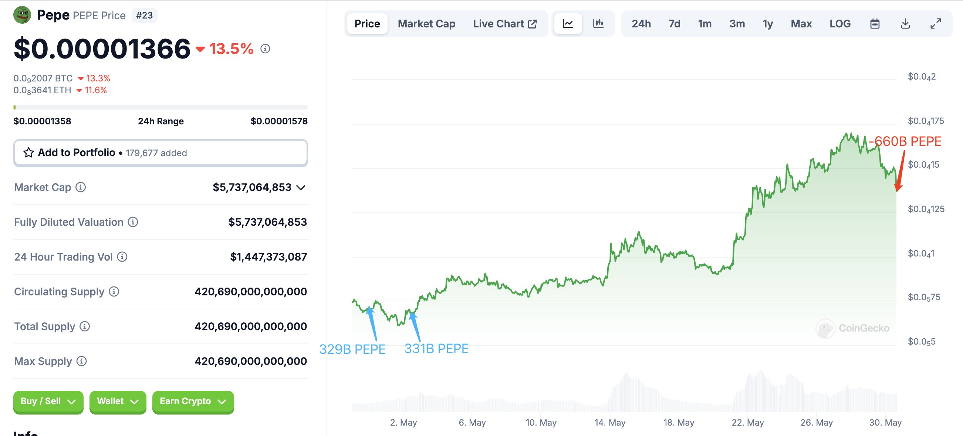Viewport: 963px width, 436px height.
Task: Select the 24h time range
Action: (641, 24)
